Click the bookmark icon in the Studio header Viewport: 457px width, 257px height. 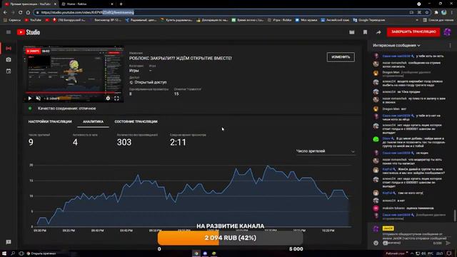(365, 32)
